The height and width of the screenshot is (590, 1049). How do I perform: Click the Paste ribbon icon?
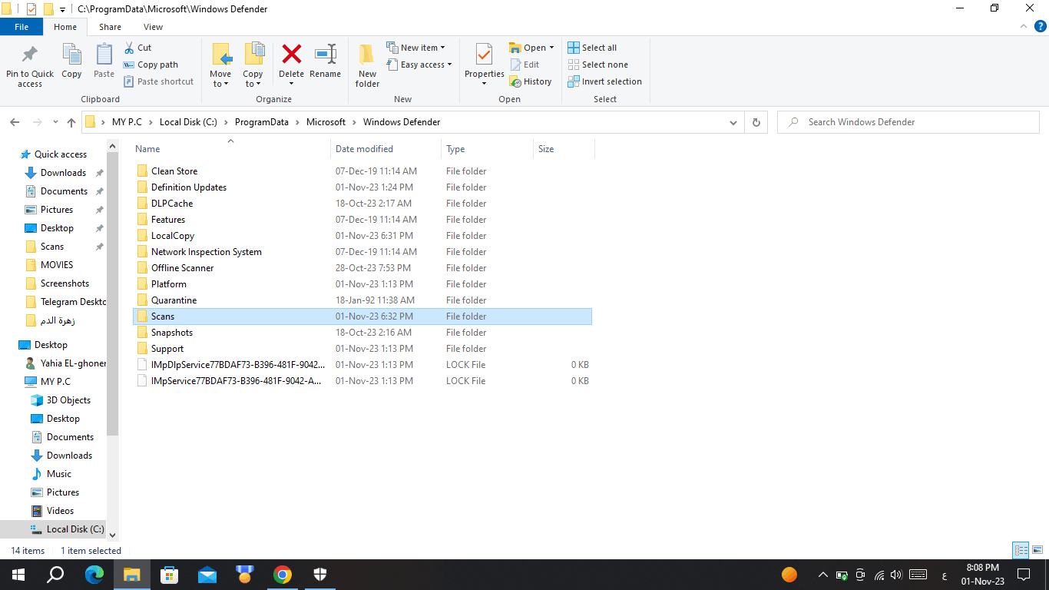tap(104, 55)
